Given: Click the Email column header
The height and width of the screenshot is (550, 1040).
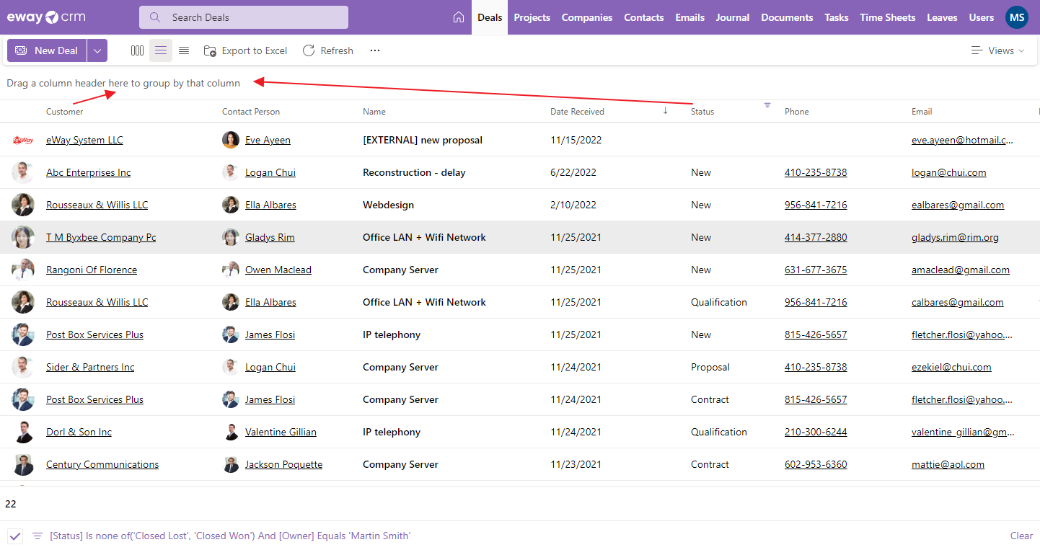Looking at the screenshot, I should 922,112.
